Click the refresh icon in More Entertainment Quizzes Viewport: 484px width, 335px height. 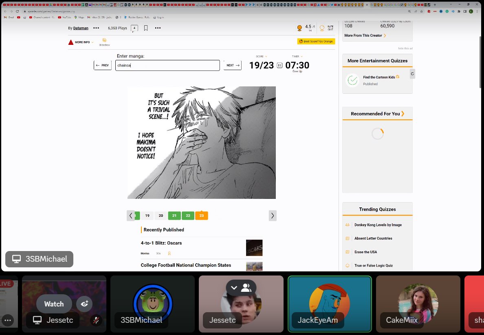(x=412, y=74)
